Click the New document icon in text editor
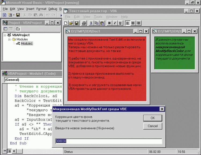The height and width of the screenshot is (155, 201). coord(66,23)
